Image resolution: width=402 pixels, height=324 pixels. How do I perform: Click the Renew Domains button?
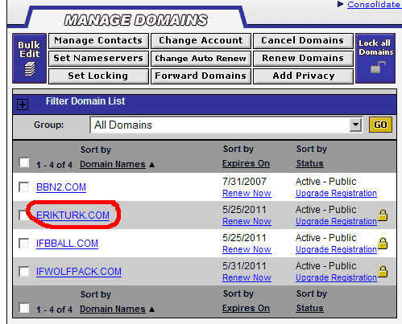303,59
